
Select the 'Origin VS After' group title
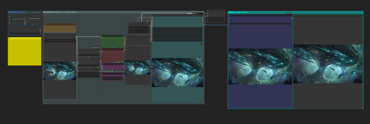click(x=242, y=12)
